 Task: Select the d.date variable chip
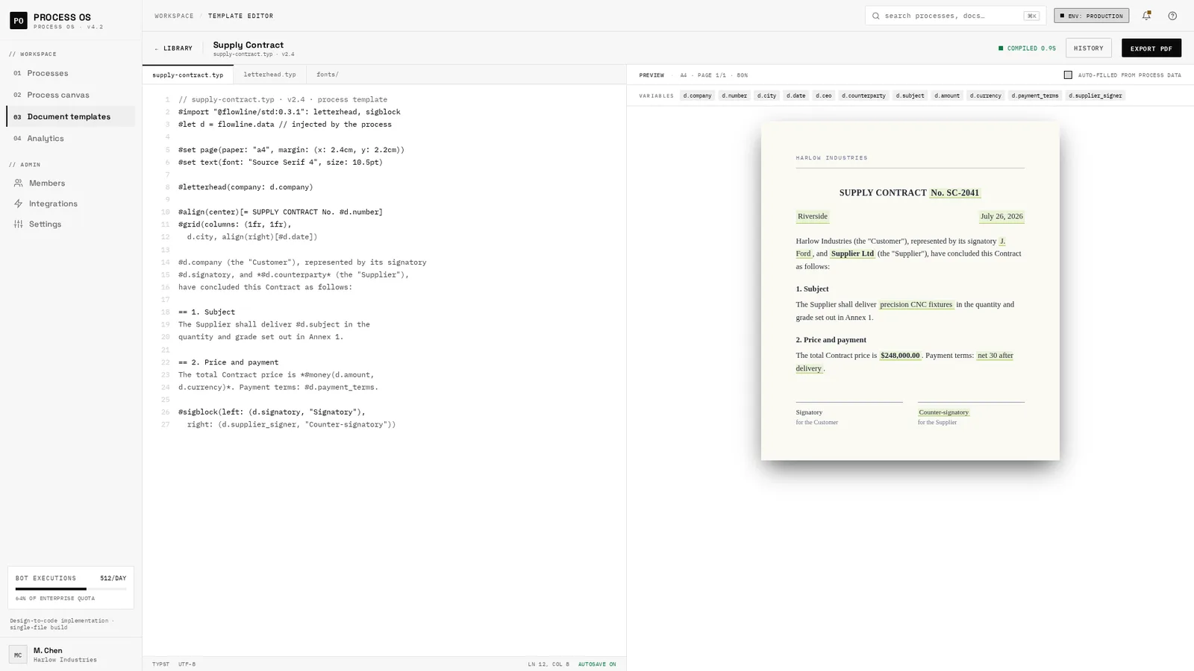tap(796, 95)
